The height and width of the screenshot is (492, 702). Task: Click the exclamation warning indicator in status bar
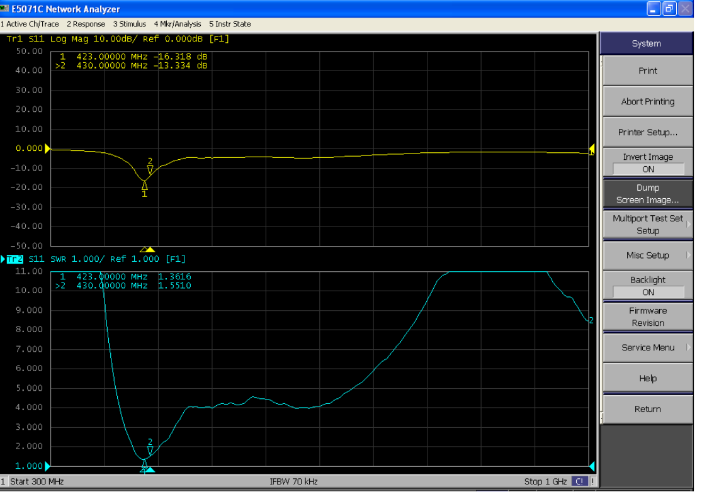[x=592, y=482]
